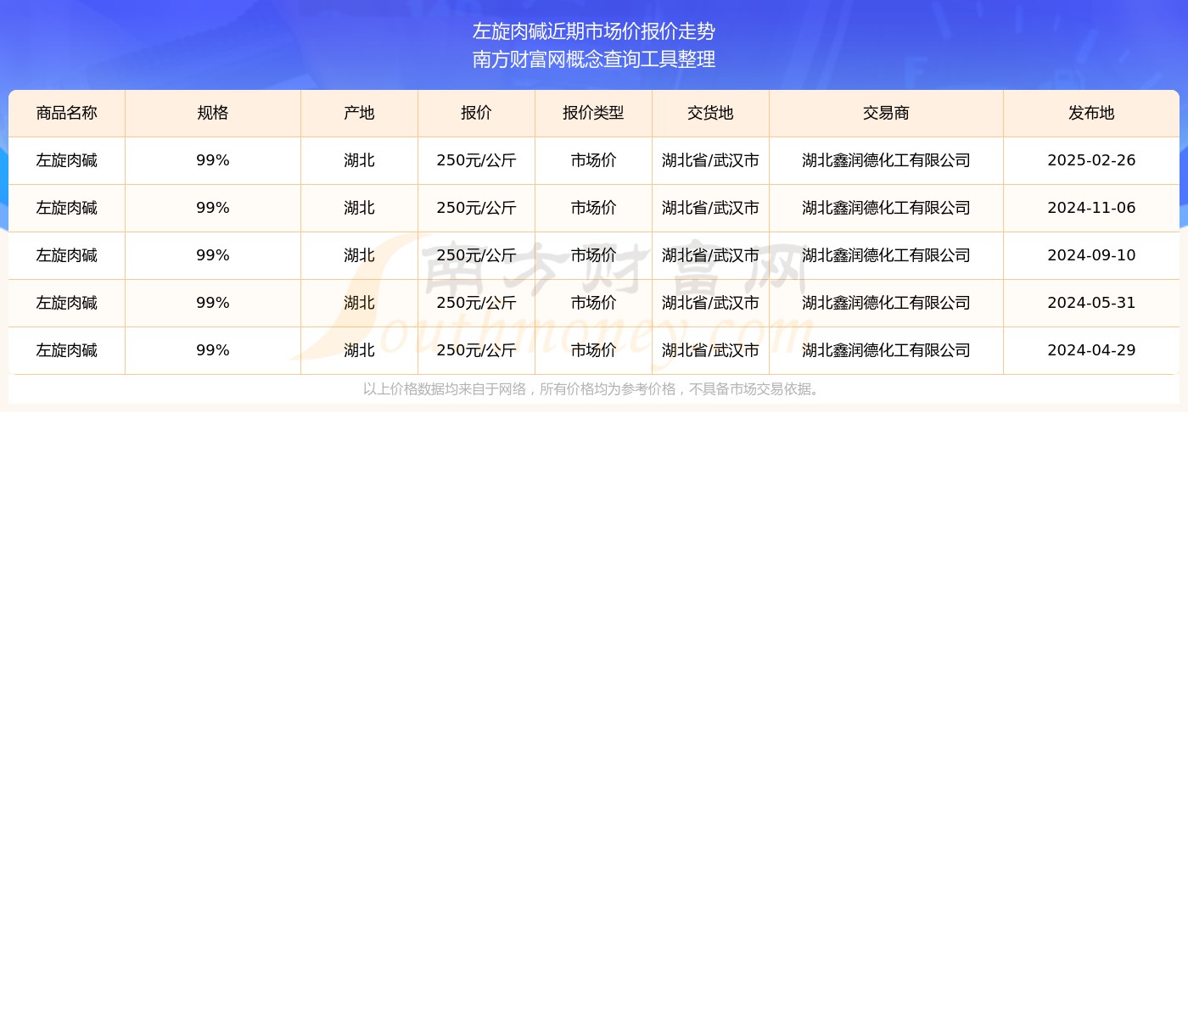Click 250元/公斤 in the 2024-04-29 row

(x=477, y=350)
